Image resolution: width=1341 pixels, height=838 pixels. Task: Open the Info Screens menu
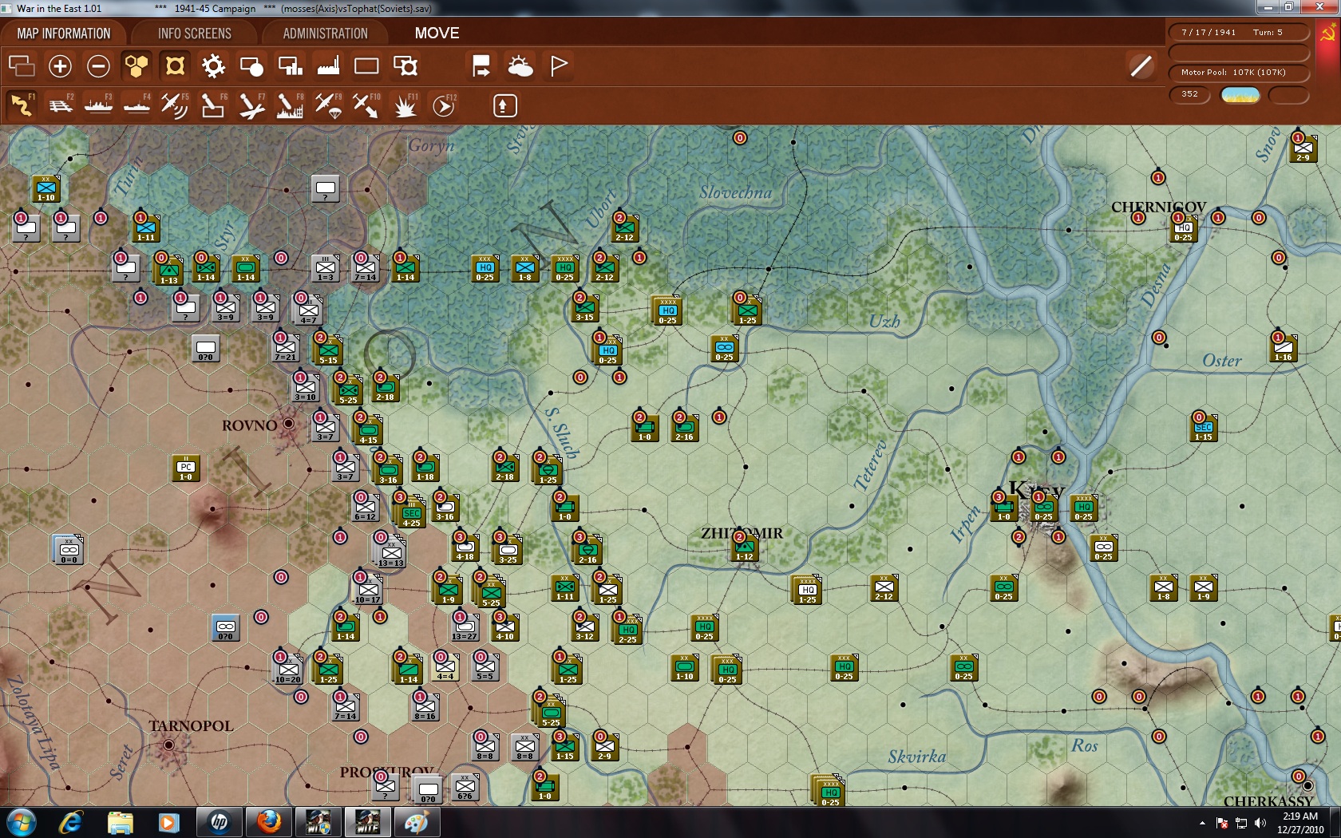(x=194, y=33)
